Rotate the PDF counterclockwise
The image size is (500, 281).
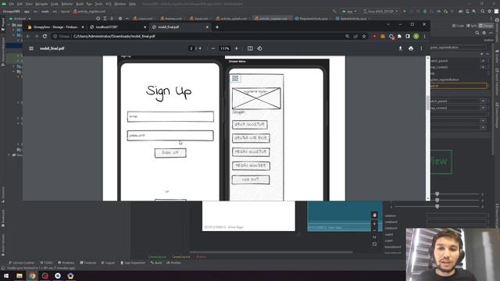[259, 48]
